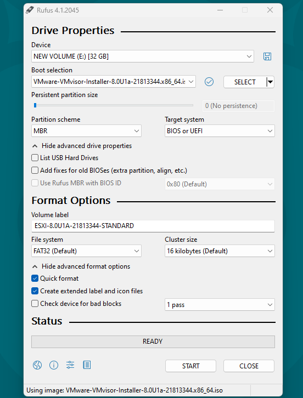Open the 1 pass bad blocks dropdown
Image resolution: width=303 pixels, height=398 pixels.
(220, 305)
